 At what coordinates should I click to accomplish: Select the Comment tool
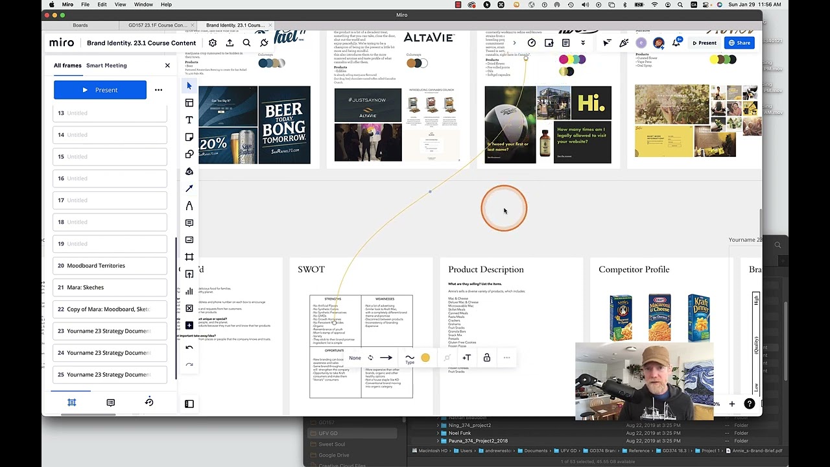click(x=189, y=222)
